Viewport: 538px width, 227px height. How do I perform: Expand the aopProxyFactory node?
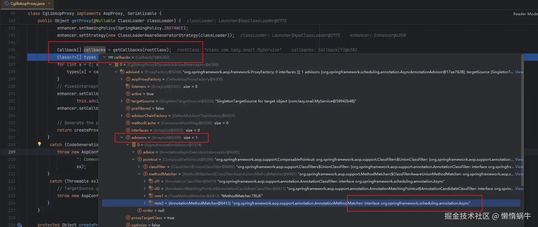point(122,79)
